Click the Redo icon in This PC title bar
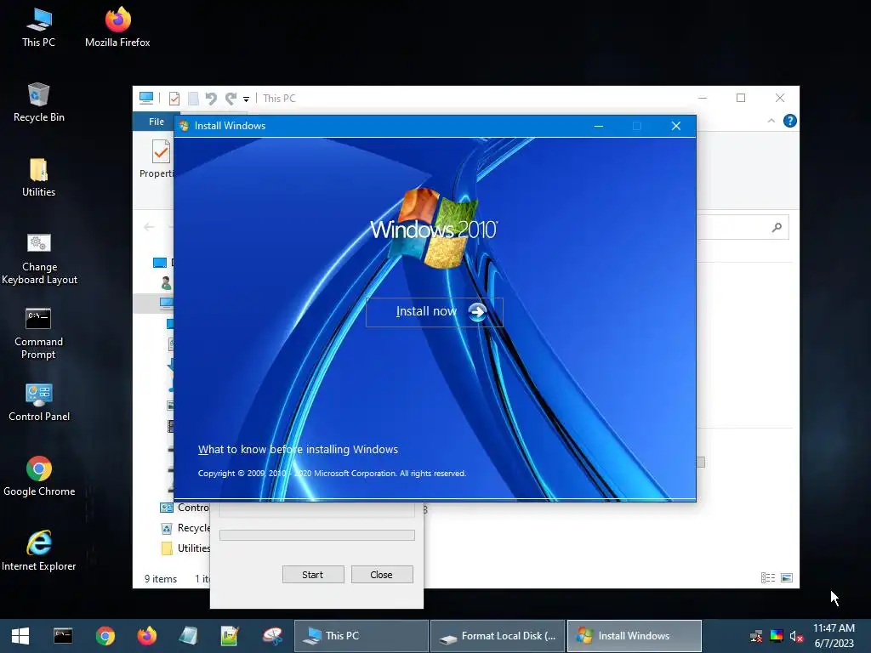This screenshot has height=653, width=871. [x=231, y=99]
